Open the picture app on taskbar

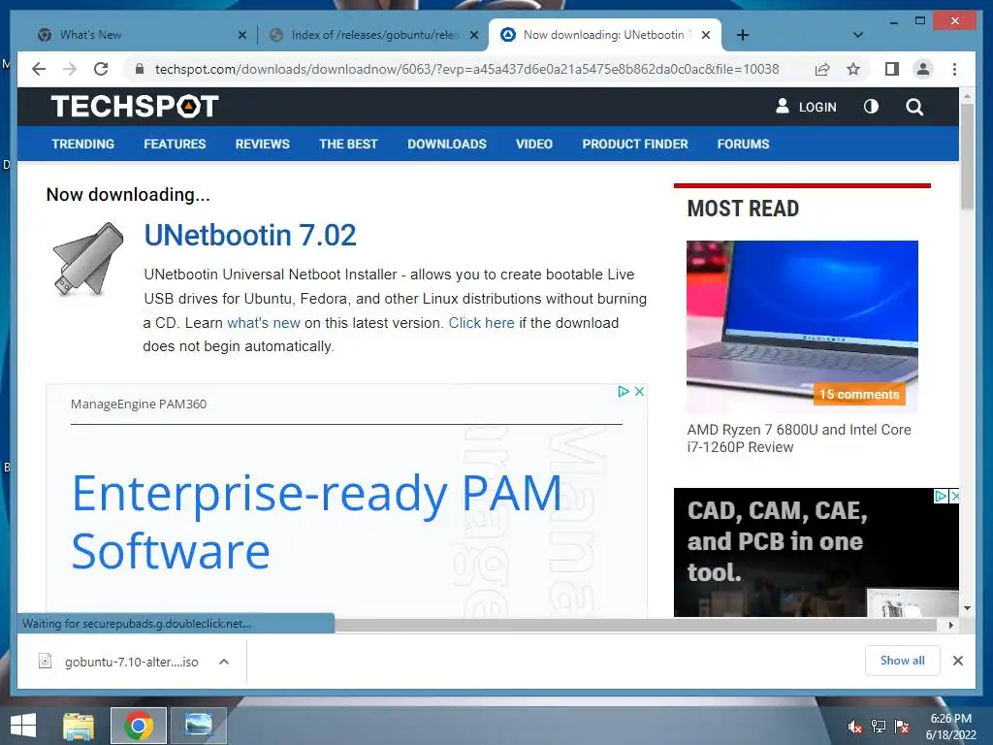pyautogui.click(x=198, y=726)
